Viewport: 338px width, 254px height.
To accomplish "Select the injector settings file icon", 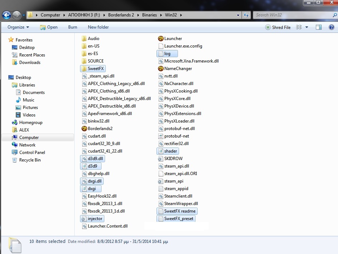I will click(x=84, y=219).
